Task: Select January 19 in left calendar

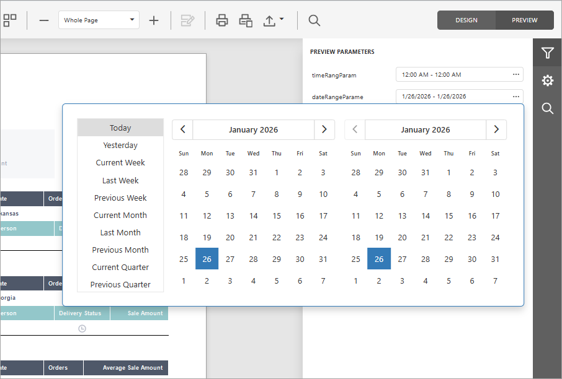Action: 207,237
